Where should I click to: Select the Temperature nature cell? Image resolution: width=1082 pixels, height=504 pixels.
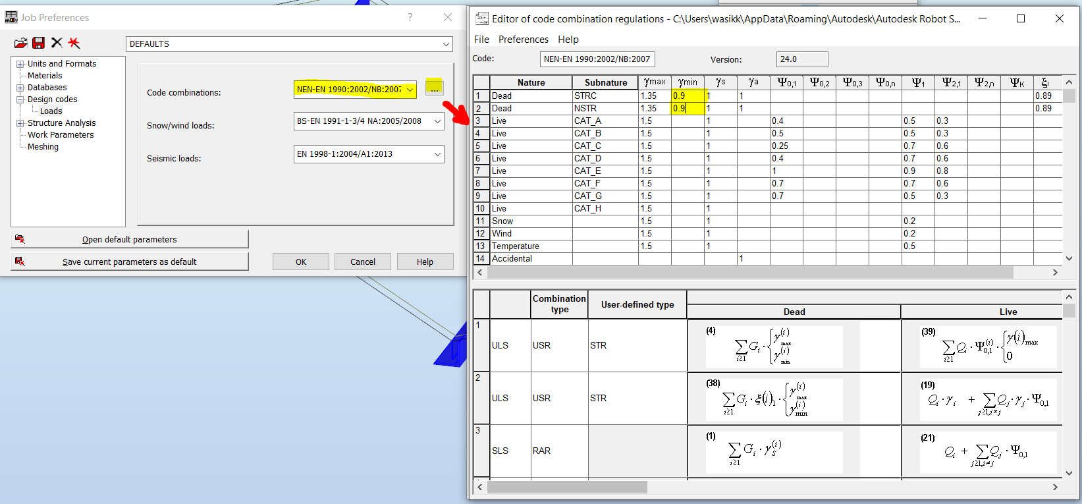click(531, 246)
